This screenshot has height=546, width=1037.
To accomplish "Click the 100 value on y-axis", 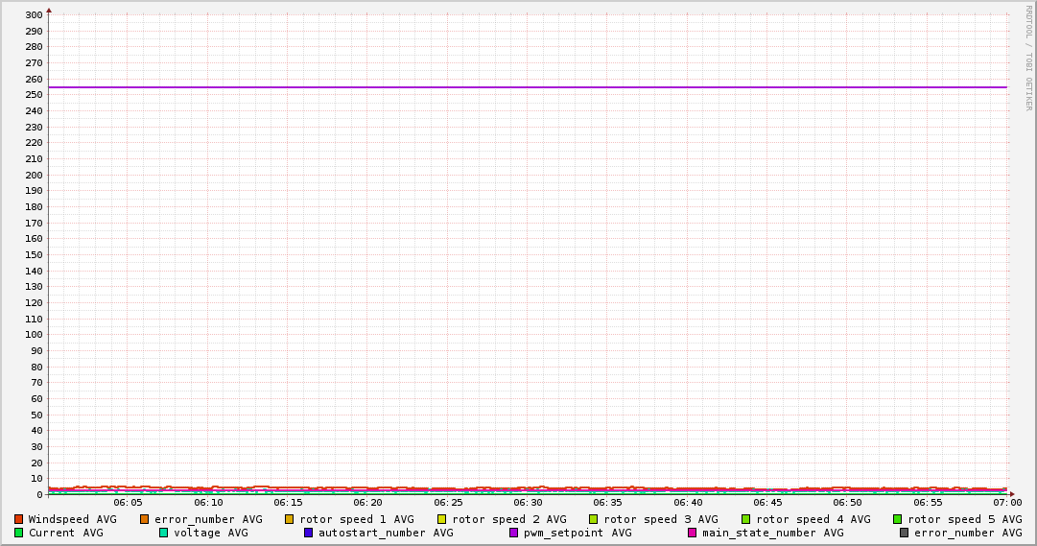I will (34, 335).
